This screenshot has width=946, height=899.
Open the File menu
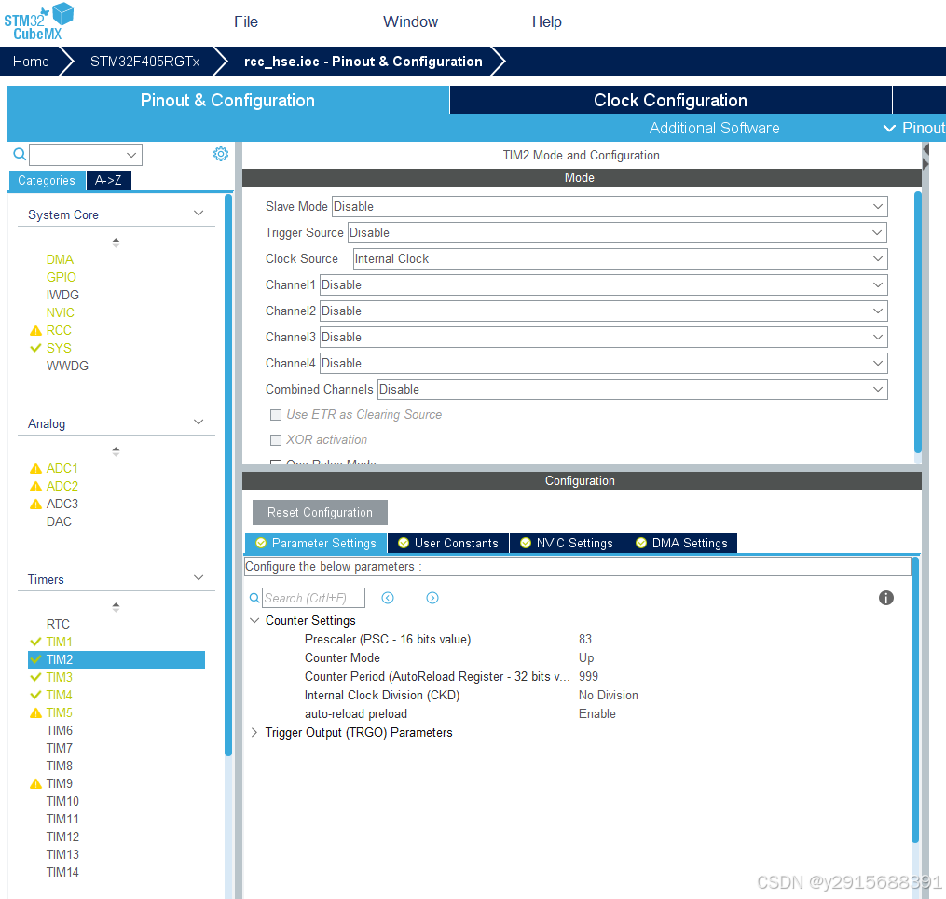click(246, 21)
